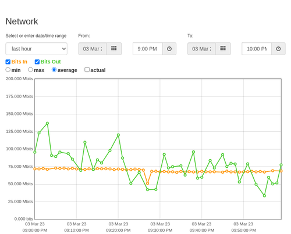The image size is (291, 234).
Task: Select the max radio button
Action: (x=30, y=70)
